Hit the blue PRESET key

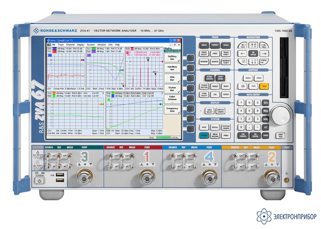tap(204, 136)
